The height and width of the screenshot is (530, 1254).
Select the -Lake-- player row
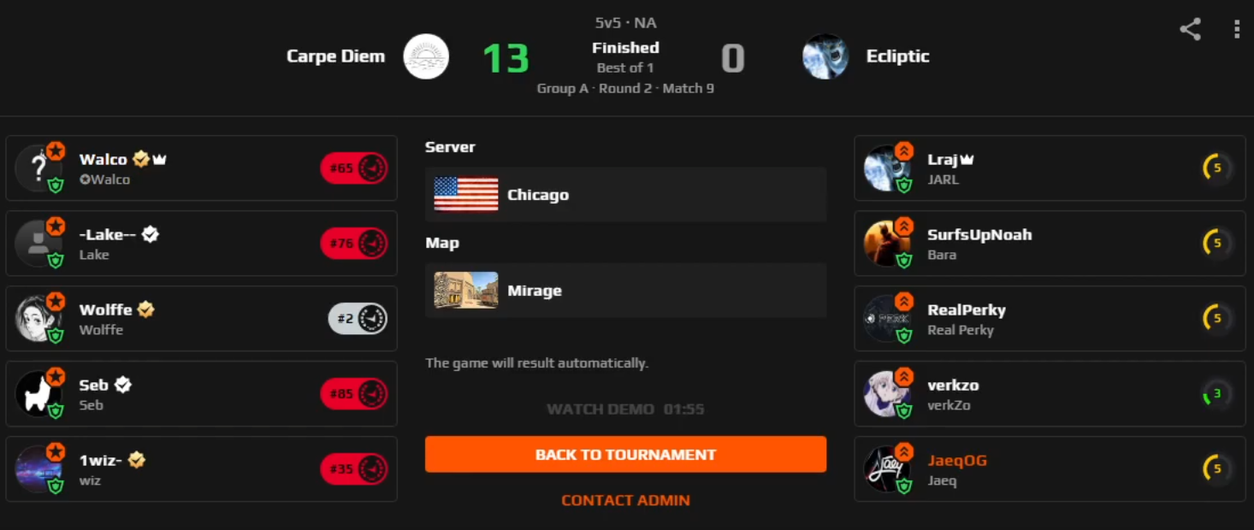pos(202,244)
